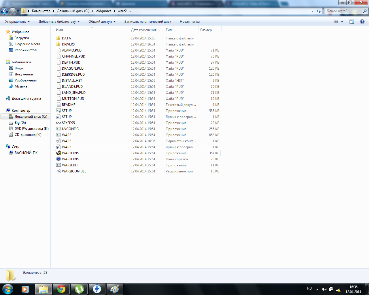Select the WAR2ED95 application icon
374x308 pixels.
(x=58, y=153)
